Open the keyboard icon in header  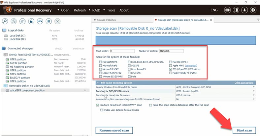click(x=227, y=10)
